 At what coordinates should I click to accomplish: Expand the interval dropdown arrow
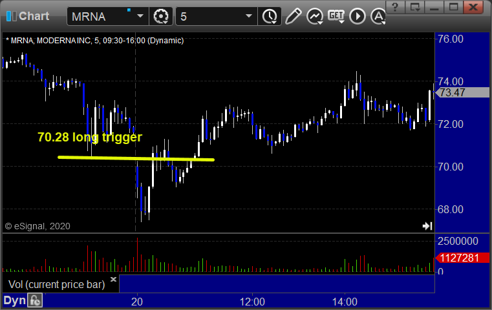(x=249, y=16)
